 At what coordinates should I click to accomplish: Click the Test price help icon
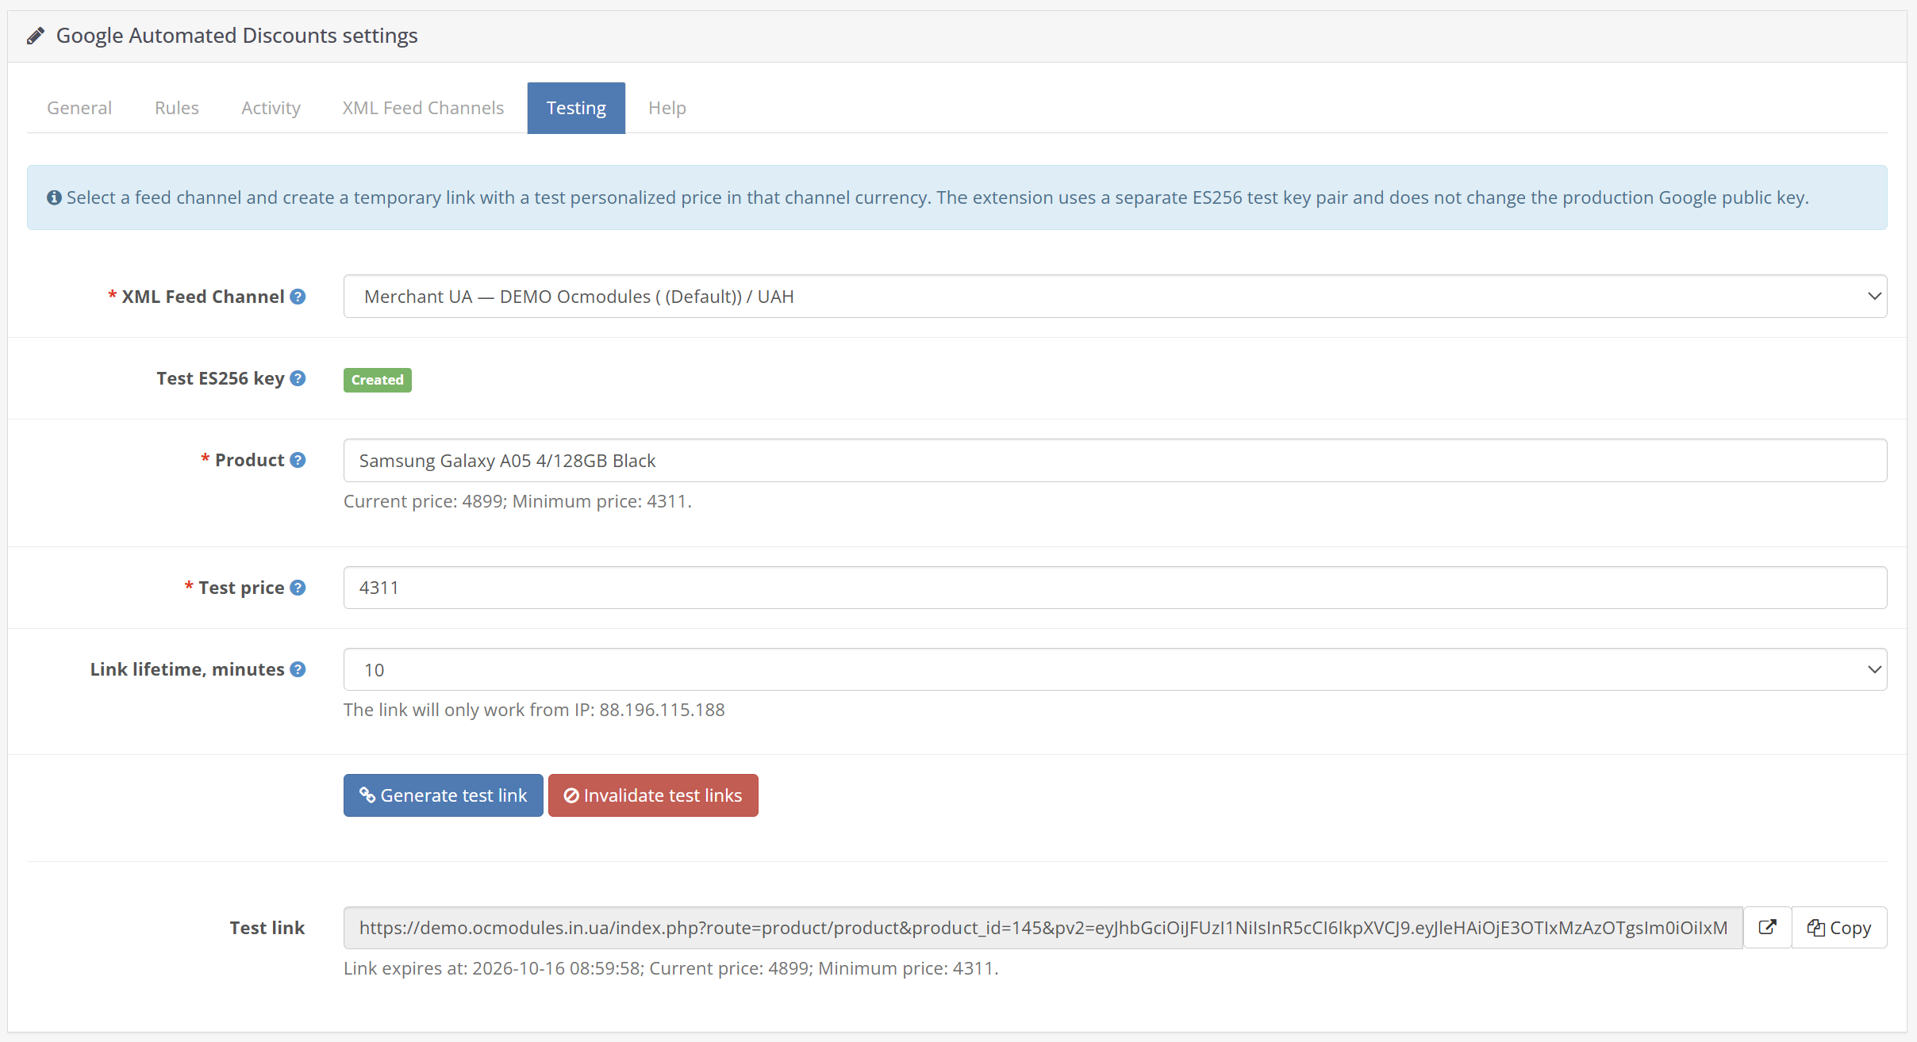click(x=298, y=588)
